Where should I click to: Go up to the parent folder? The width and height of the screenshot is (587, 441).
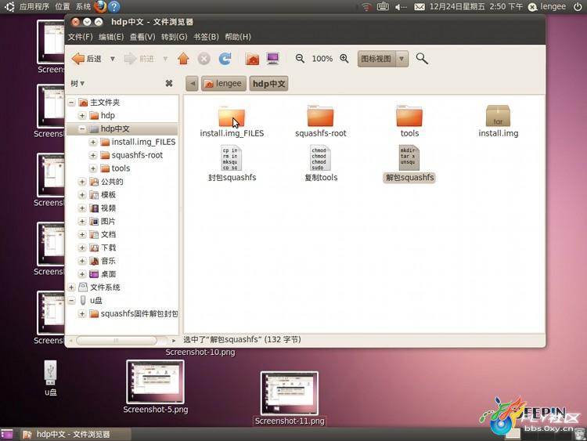point(183,59)
